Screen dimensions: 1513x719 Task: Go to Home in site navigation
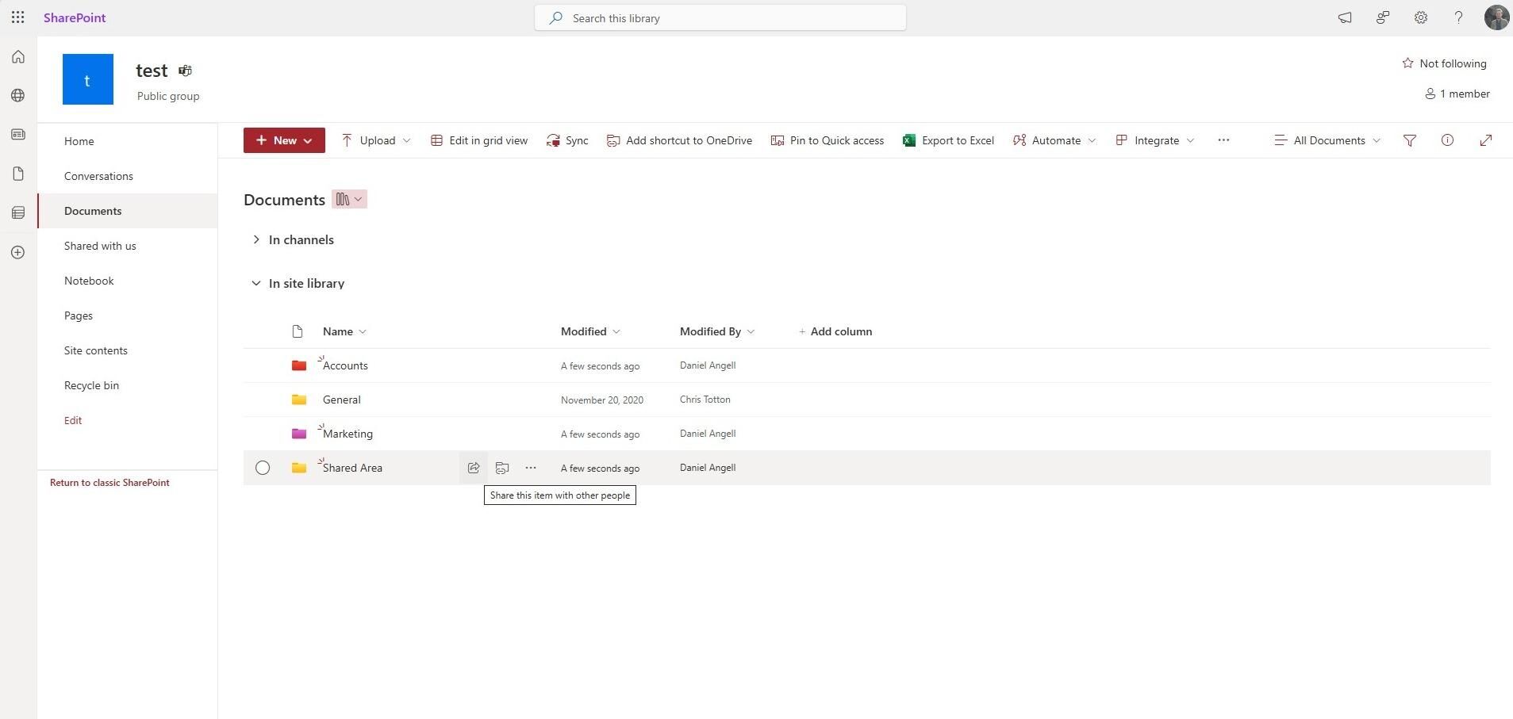79,141
